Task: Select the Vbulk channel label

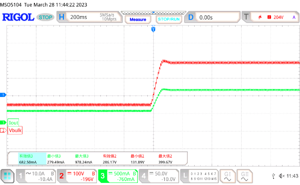Action: point(15,130)
